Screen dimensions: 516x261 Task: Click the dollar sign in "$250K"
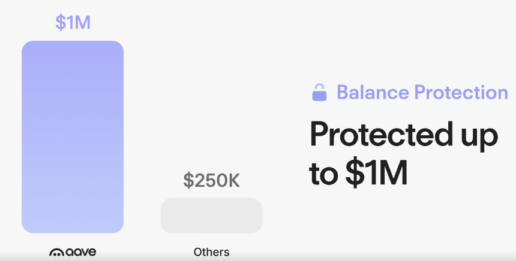pyautogui.click(x=188, y=180)
